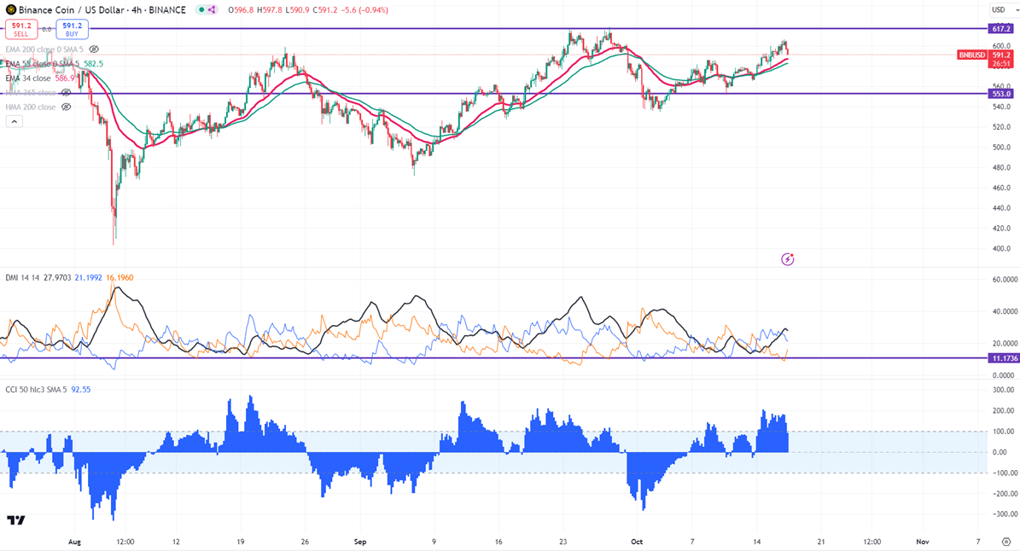1020x551 pixels.
Task: Click the Oct label on time axis
Action: pyautogui.click(x=637, y=542)
